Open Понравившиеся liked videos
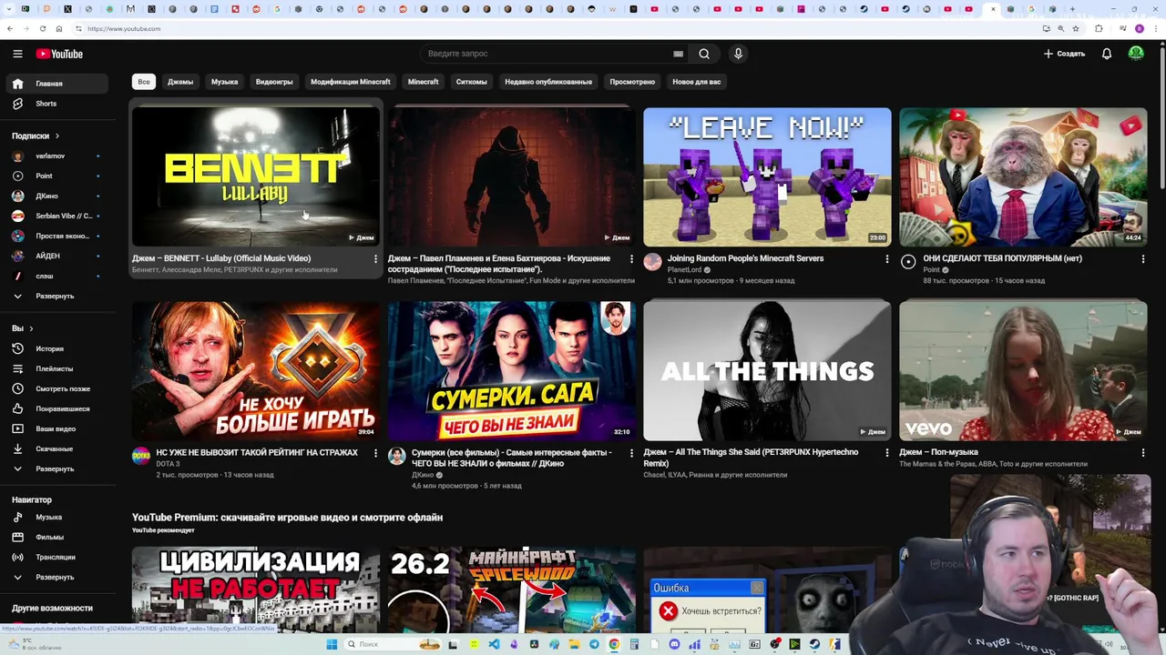This screenshot has width=1166, height=655. 57,408
